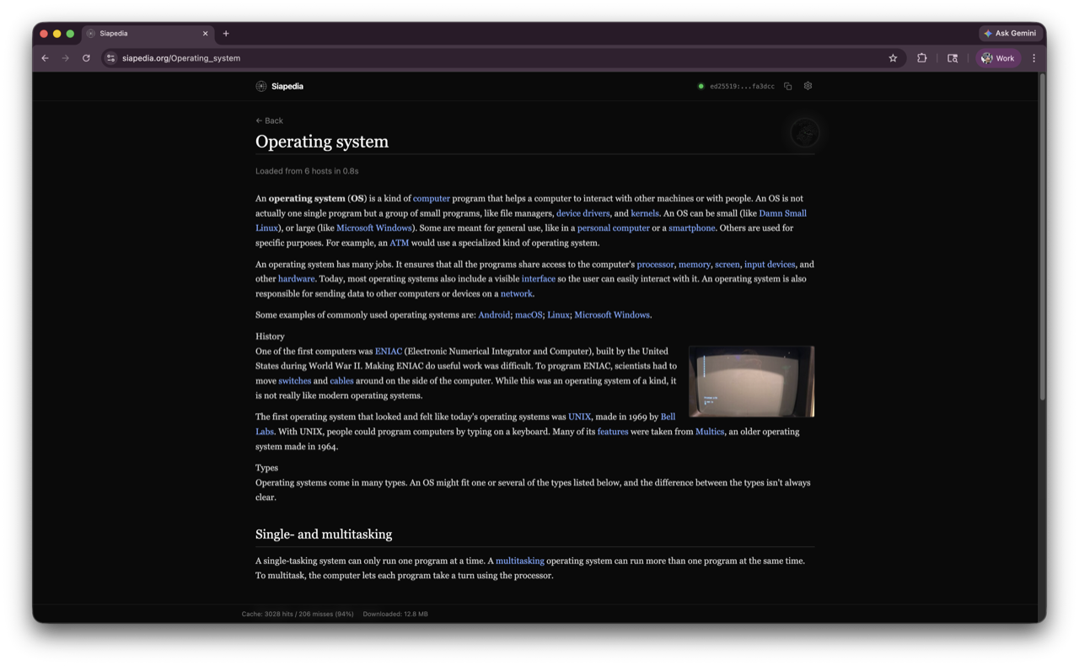
Task: Open the input devices link
Action: click(x=770, y=265)
